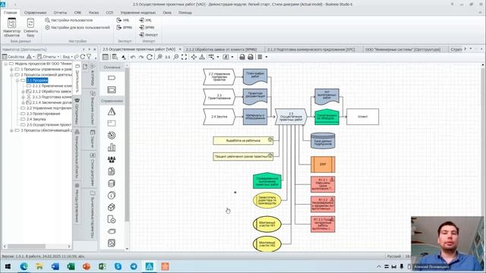Screen dimensions: 486x273
Task: Click the print icon in diagram toolbar
Action: click(242, 57)
